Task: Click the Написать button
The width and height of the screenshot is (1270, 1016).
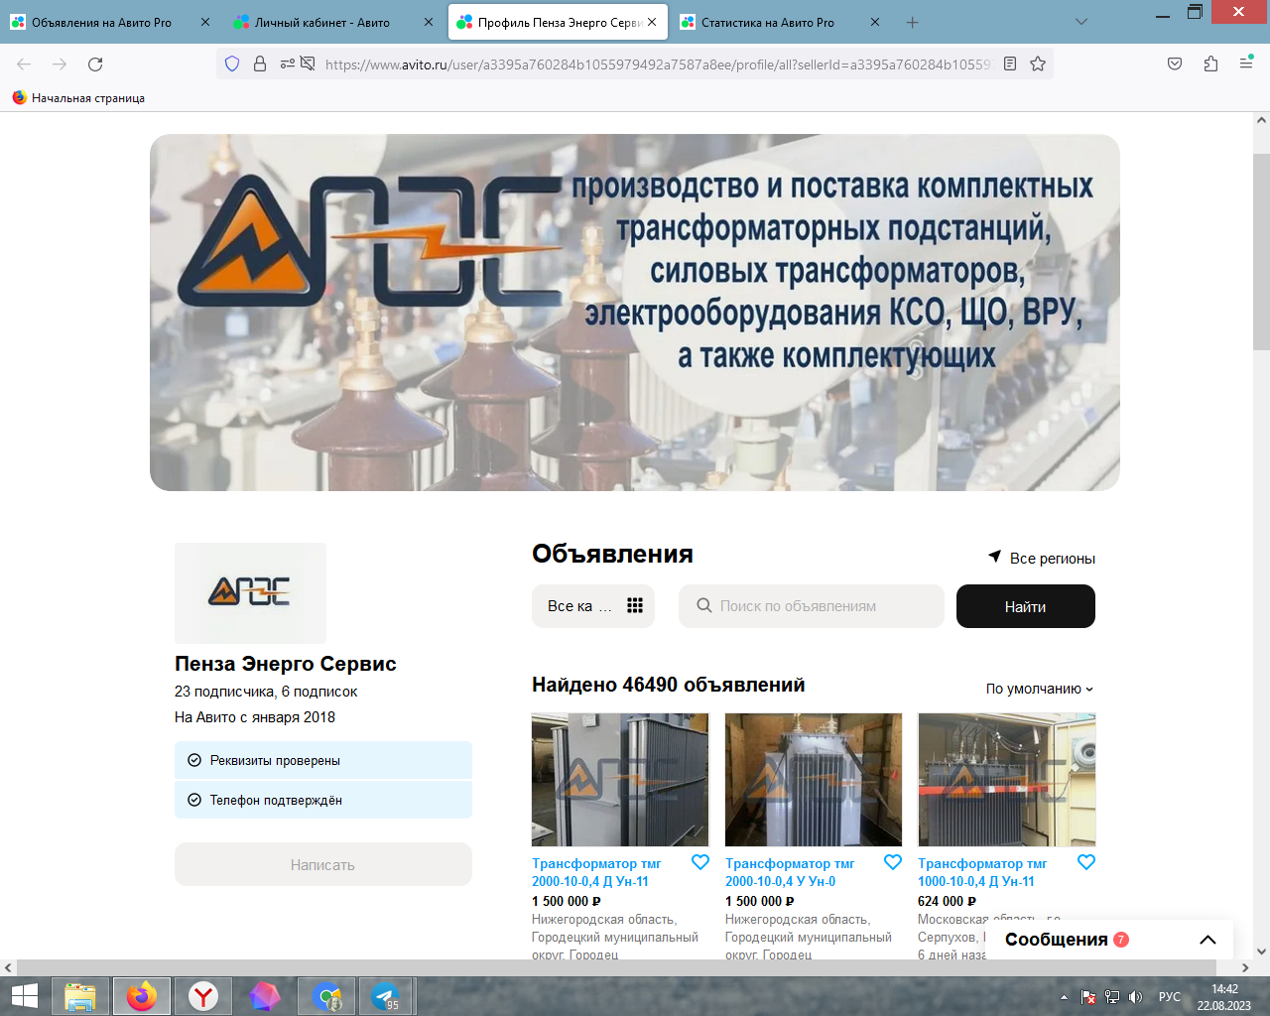Action: 323,864
